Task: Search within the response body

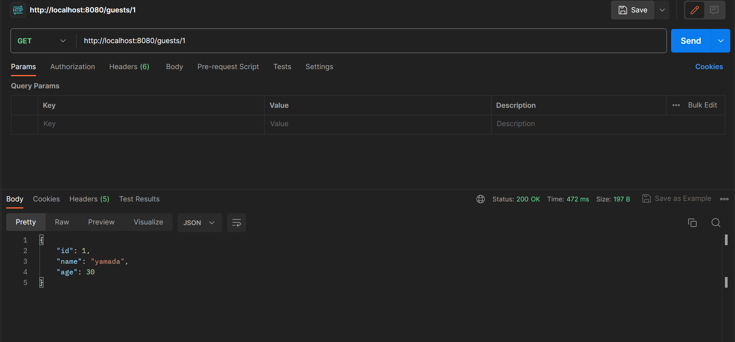Action: (716, 222)
